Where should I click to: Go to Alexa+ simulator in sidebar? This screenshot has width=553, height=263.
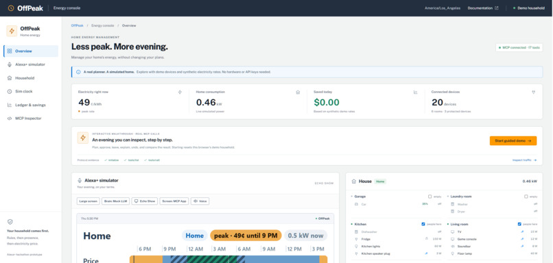31,64
